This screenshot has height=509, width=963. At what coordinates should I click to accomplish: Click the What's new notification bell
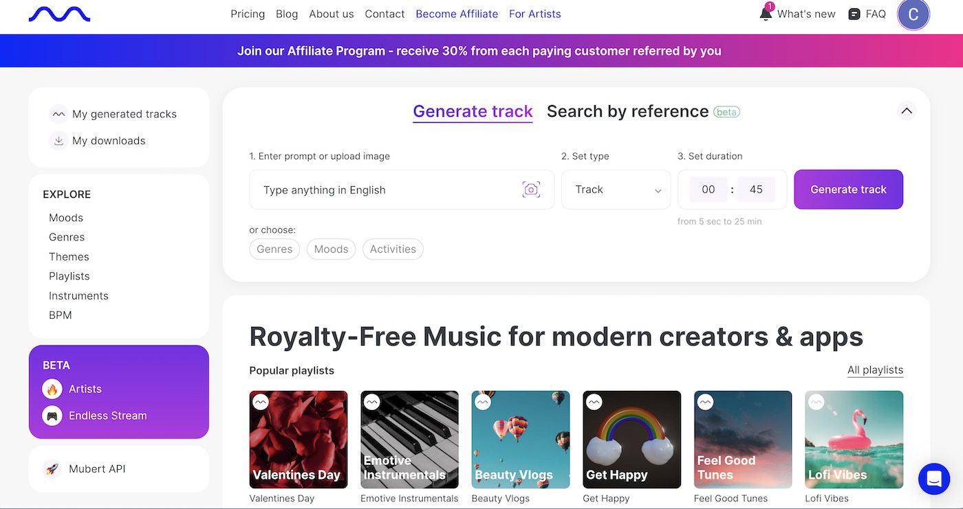pyautogui.click(x=765, y=13)
